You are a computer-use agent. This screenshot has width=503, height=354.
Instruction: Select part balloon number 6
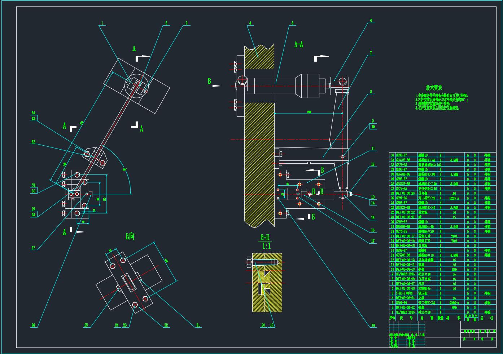pyautogui.click(x=371, y=21)
